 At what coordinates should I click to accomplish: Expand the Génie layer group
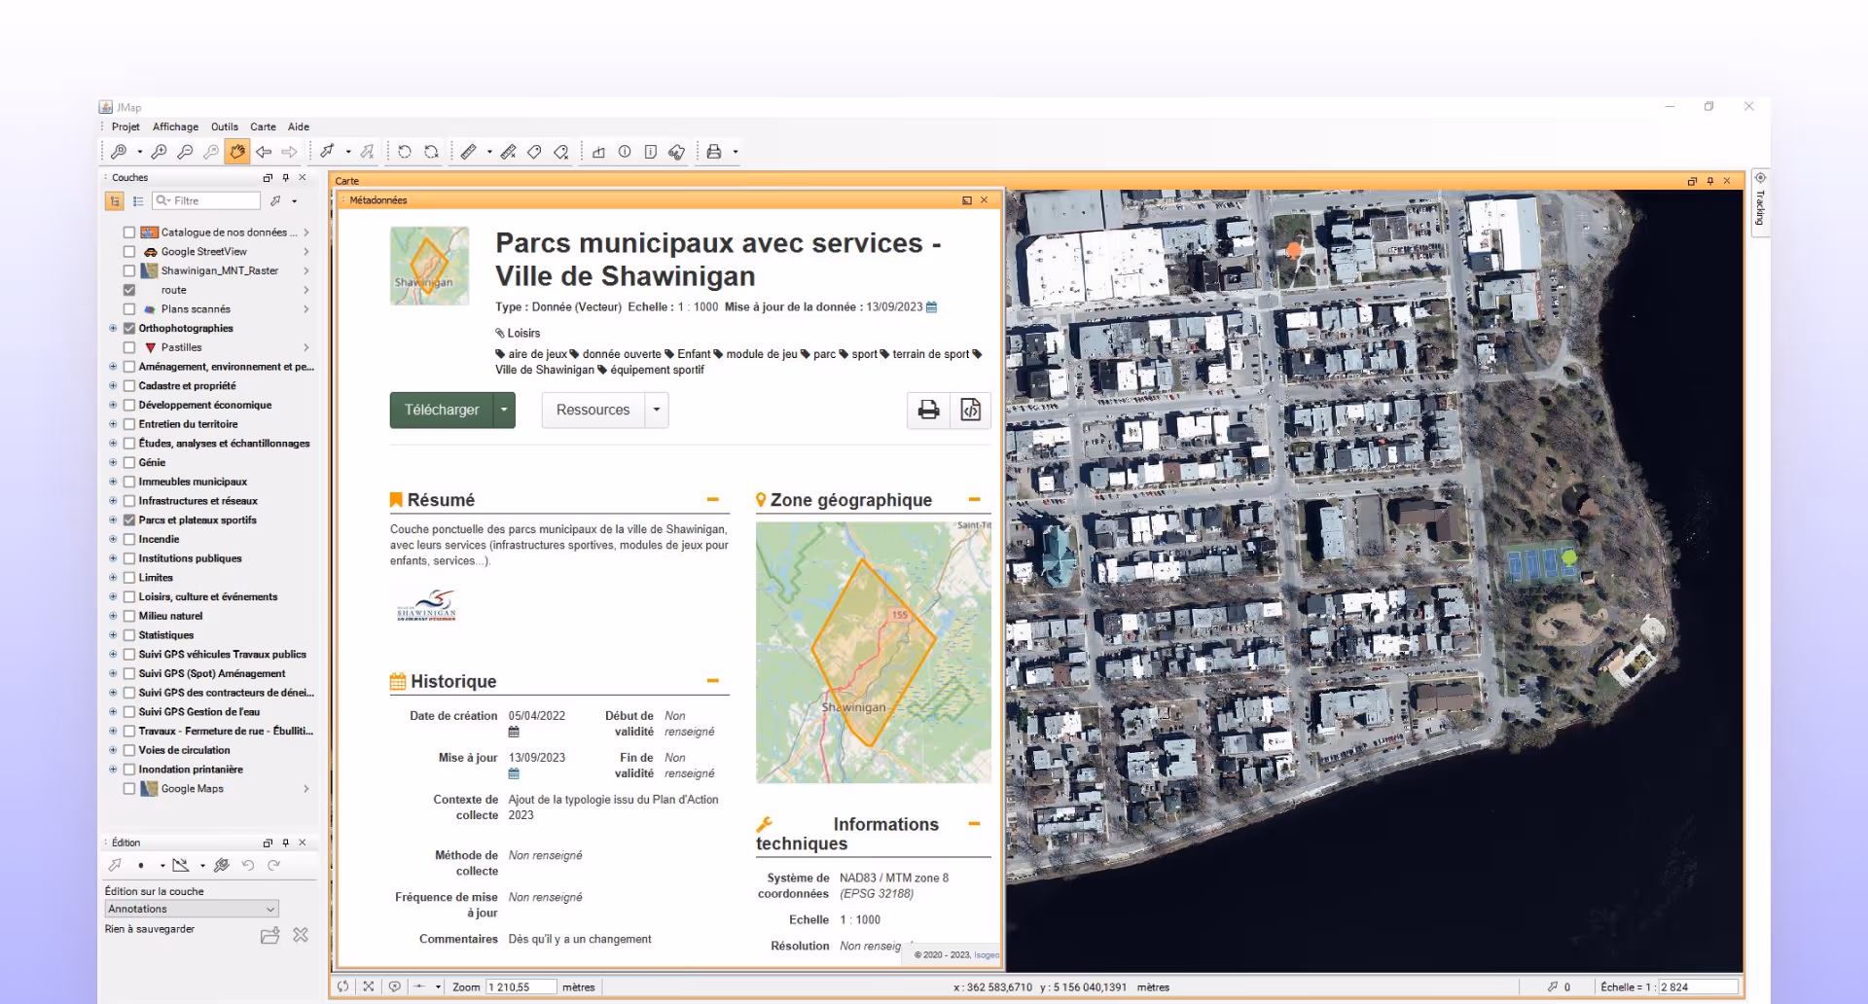[113, 463]
